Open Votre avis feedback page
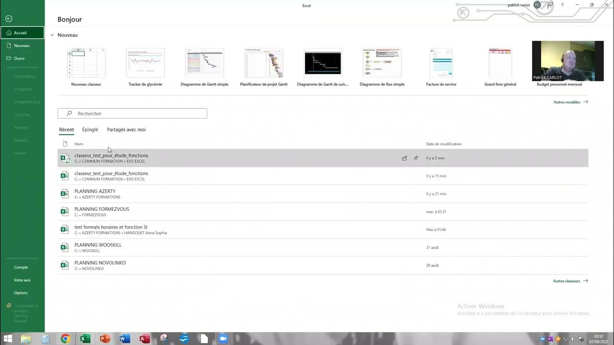 [22, 280]
